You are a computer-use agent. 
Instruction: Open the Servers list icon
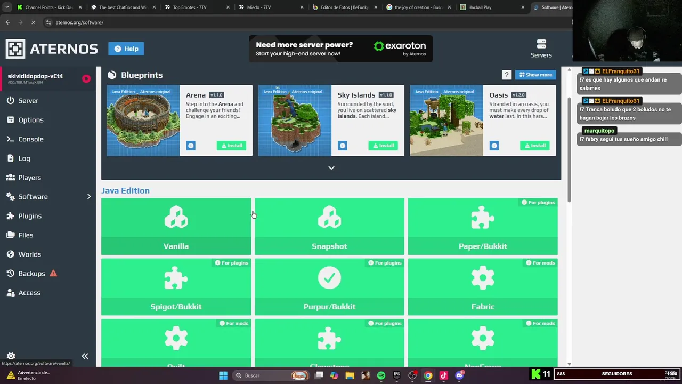(541, 48)
